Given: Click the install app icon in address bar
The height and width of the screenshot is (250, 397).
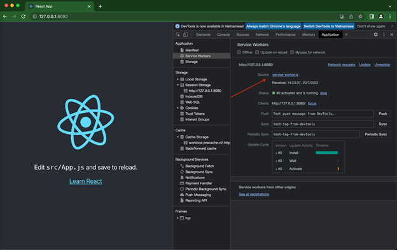Looking at the screenshot, I should (x=342, y=17).
